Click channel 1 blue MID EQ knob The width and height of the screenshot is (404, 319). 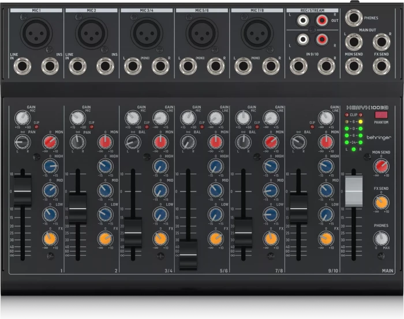tap(50, 190)
